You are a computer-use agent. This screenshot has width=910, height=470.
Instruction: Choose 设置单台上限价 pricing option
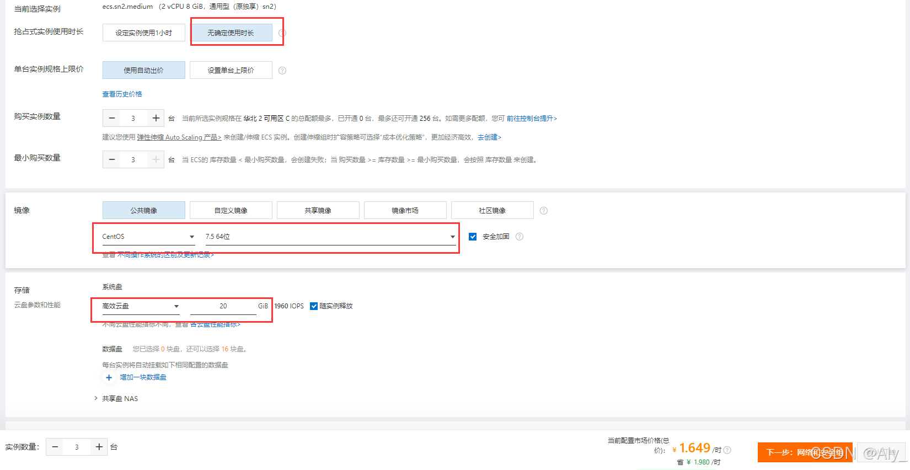[x=231, y=70]
